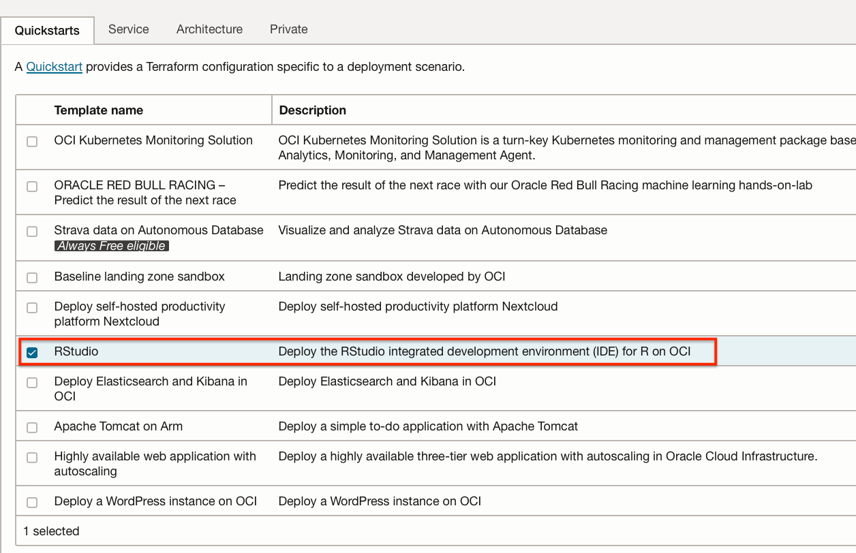Open the Service tab
This screenshot has width=856, height=553.
pos(128,29)
